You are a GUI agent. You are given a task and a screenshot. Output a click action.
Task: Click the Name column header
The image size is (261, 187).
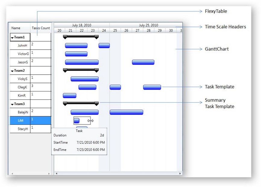pos(16,28)
